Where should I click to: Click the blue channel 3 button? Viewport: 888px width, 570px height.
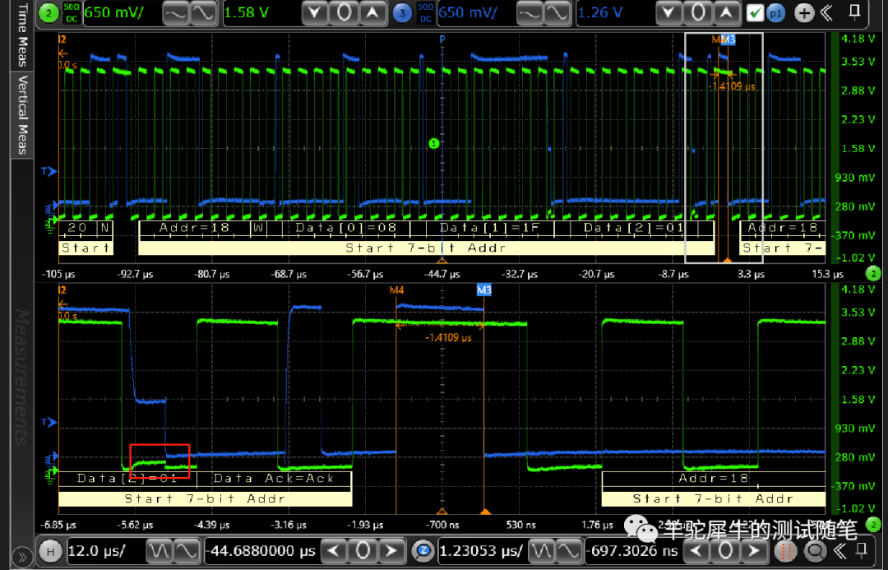[x=402, y=12]
